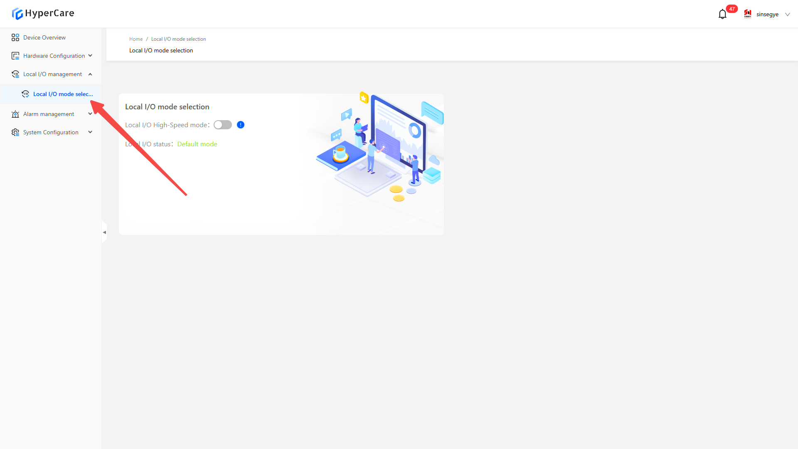Click the Local I/O management icon
Screen dimensions: 798x449
coord(15,74)
